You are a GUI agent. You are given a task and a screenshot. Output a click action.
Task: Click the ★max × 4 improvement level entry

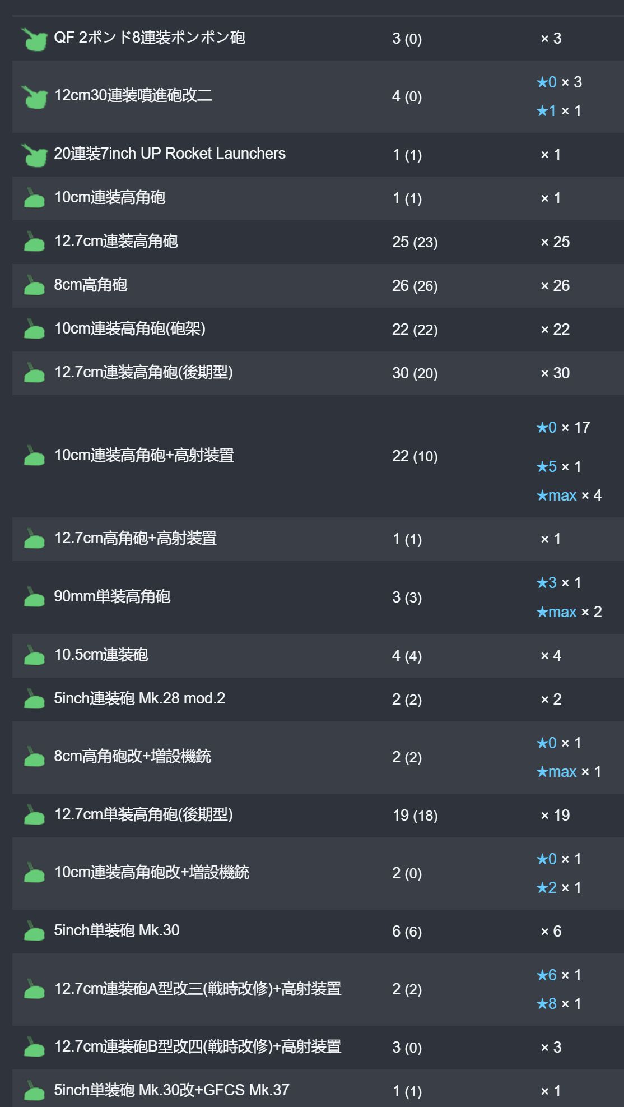click(x=569, y=495)
